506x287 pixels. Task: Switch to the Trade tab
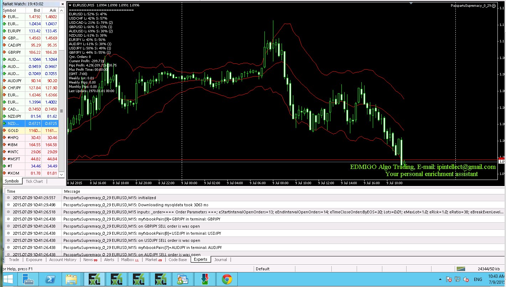click(x=14, y=260)
